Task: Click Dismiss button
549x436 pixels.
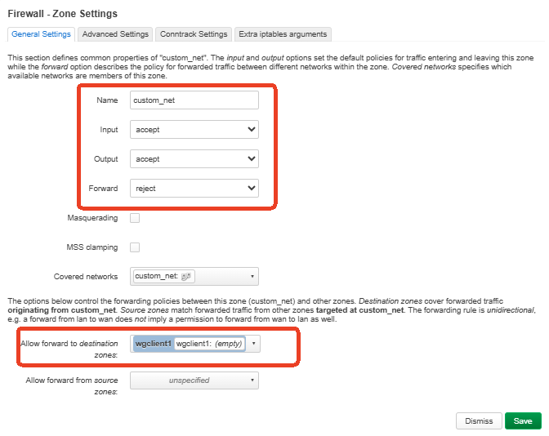Action: 479,421
